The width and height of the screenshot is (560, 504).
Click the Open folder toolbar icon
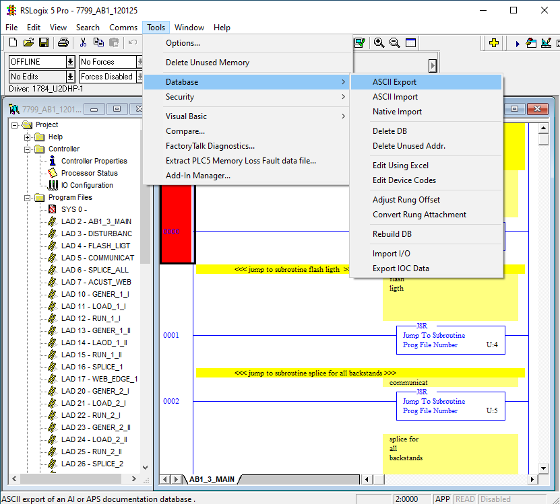coord(28,43)
